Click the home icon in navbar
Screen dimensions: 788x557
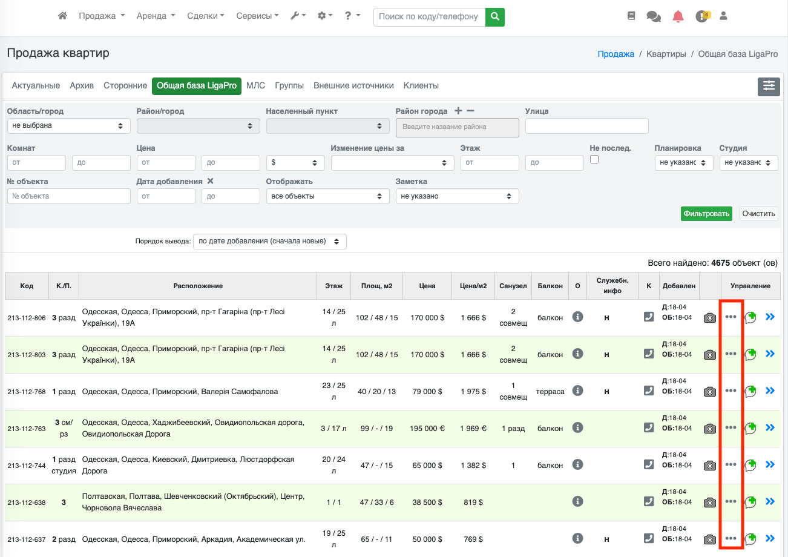pos(62,16)
